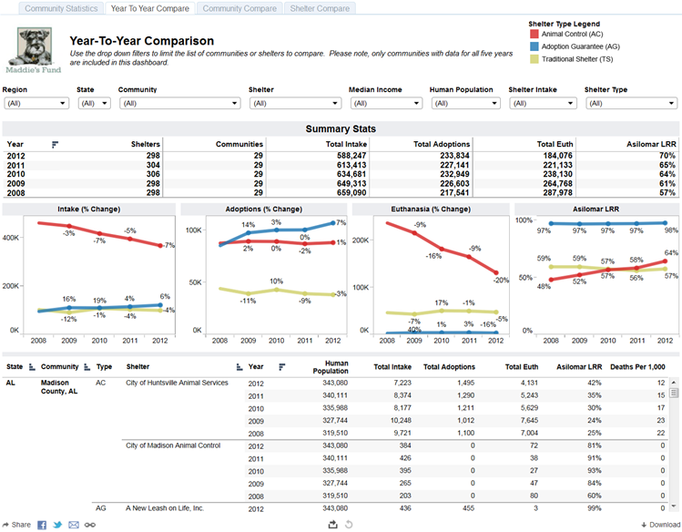Click the Download link
The height and width of the screenshot is (532, 682).
(x=661, y=525)
